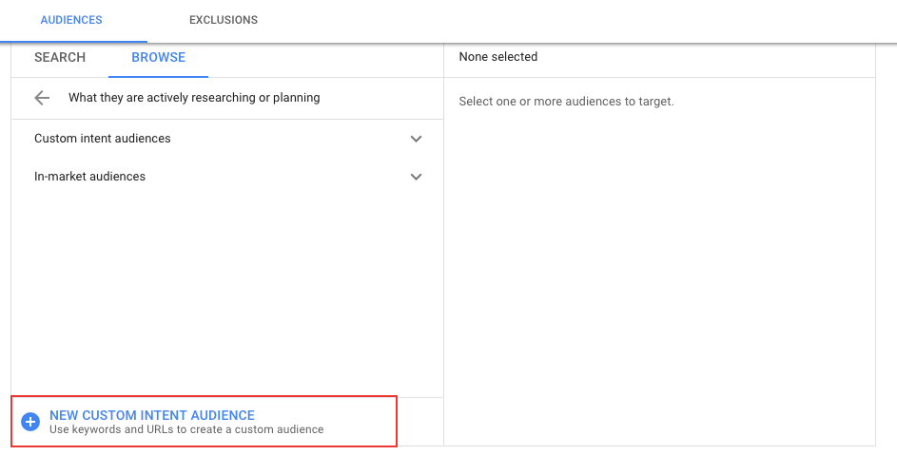This screenshot has height=455, width=897.
Task: Click 'Use keywords and URLs' subtitle text
Action: click(186, 430)
